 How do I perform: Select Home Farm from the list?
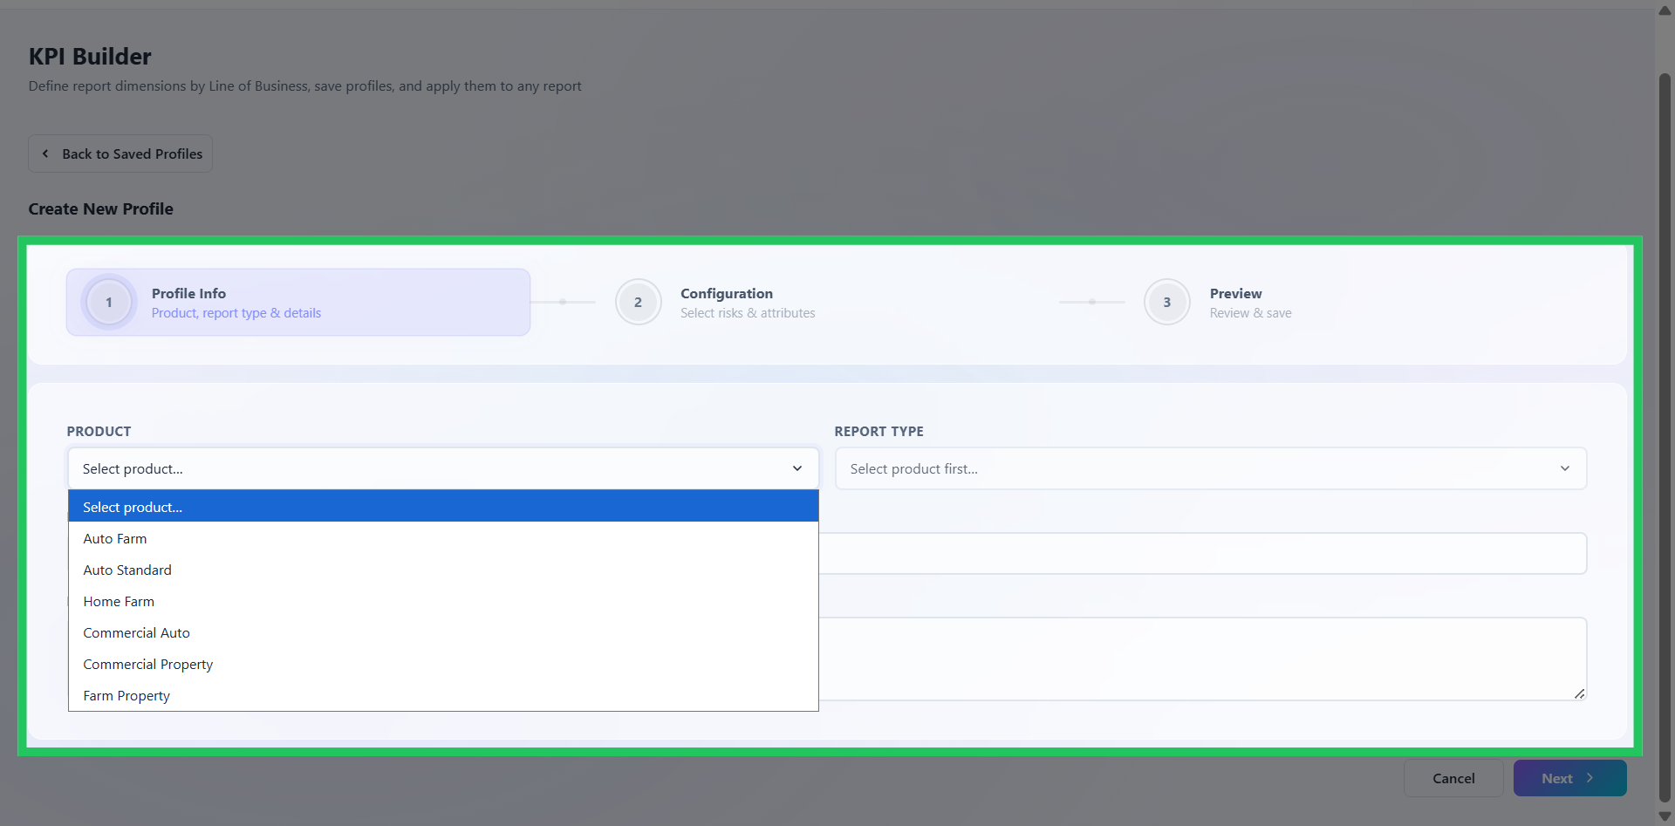(x=443, y=602)
